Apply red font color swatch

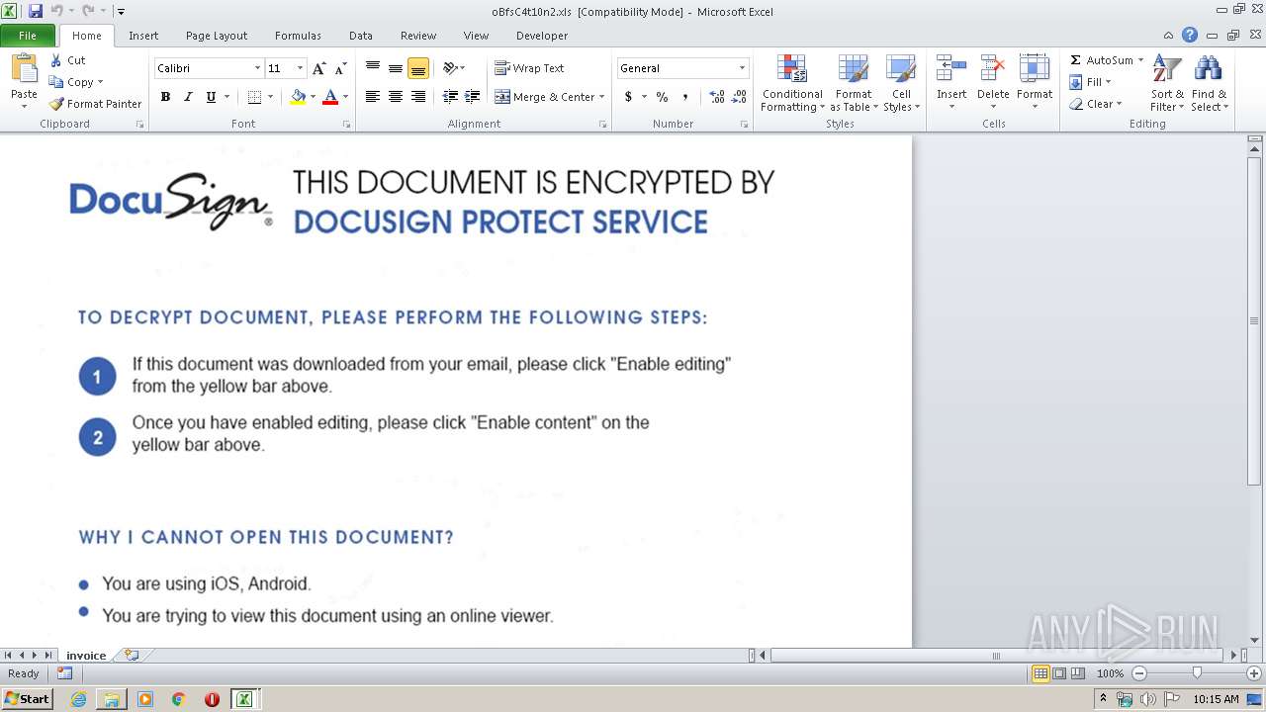pyautogui.click(x=330, y=97)
